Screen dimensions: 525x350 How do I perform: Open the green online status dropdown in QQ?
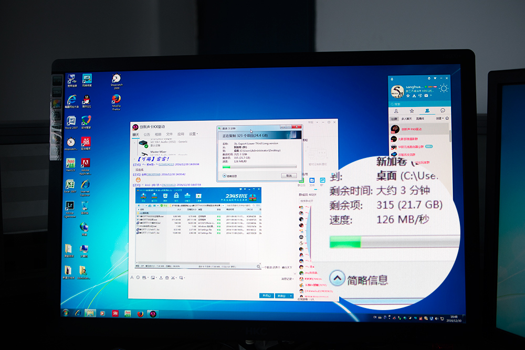click(x=426, y=87)
